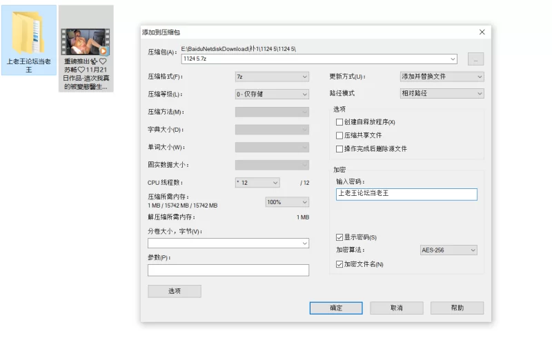Viewport: 552px width, 338px height.
Task: Open the 路径模式 dropdown showing 相对路径
Action: point(442,93)
